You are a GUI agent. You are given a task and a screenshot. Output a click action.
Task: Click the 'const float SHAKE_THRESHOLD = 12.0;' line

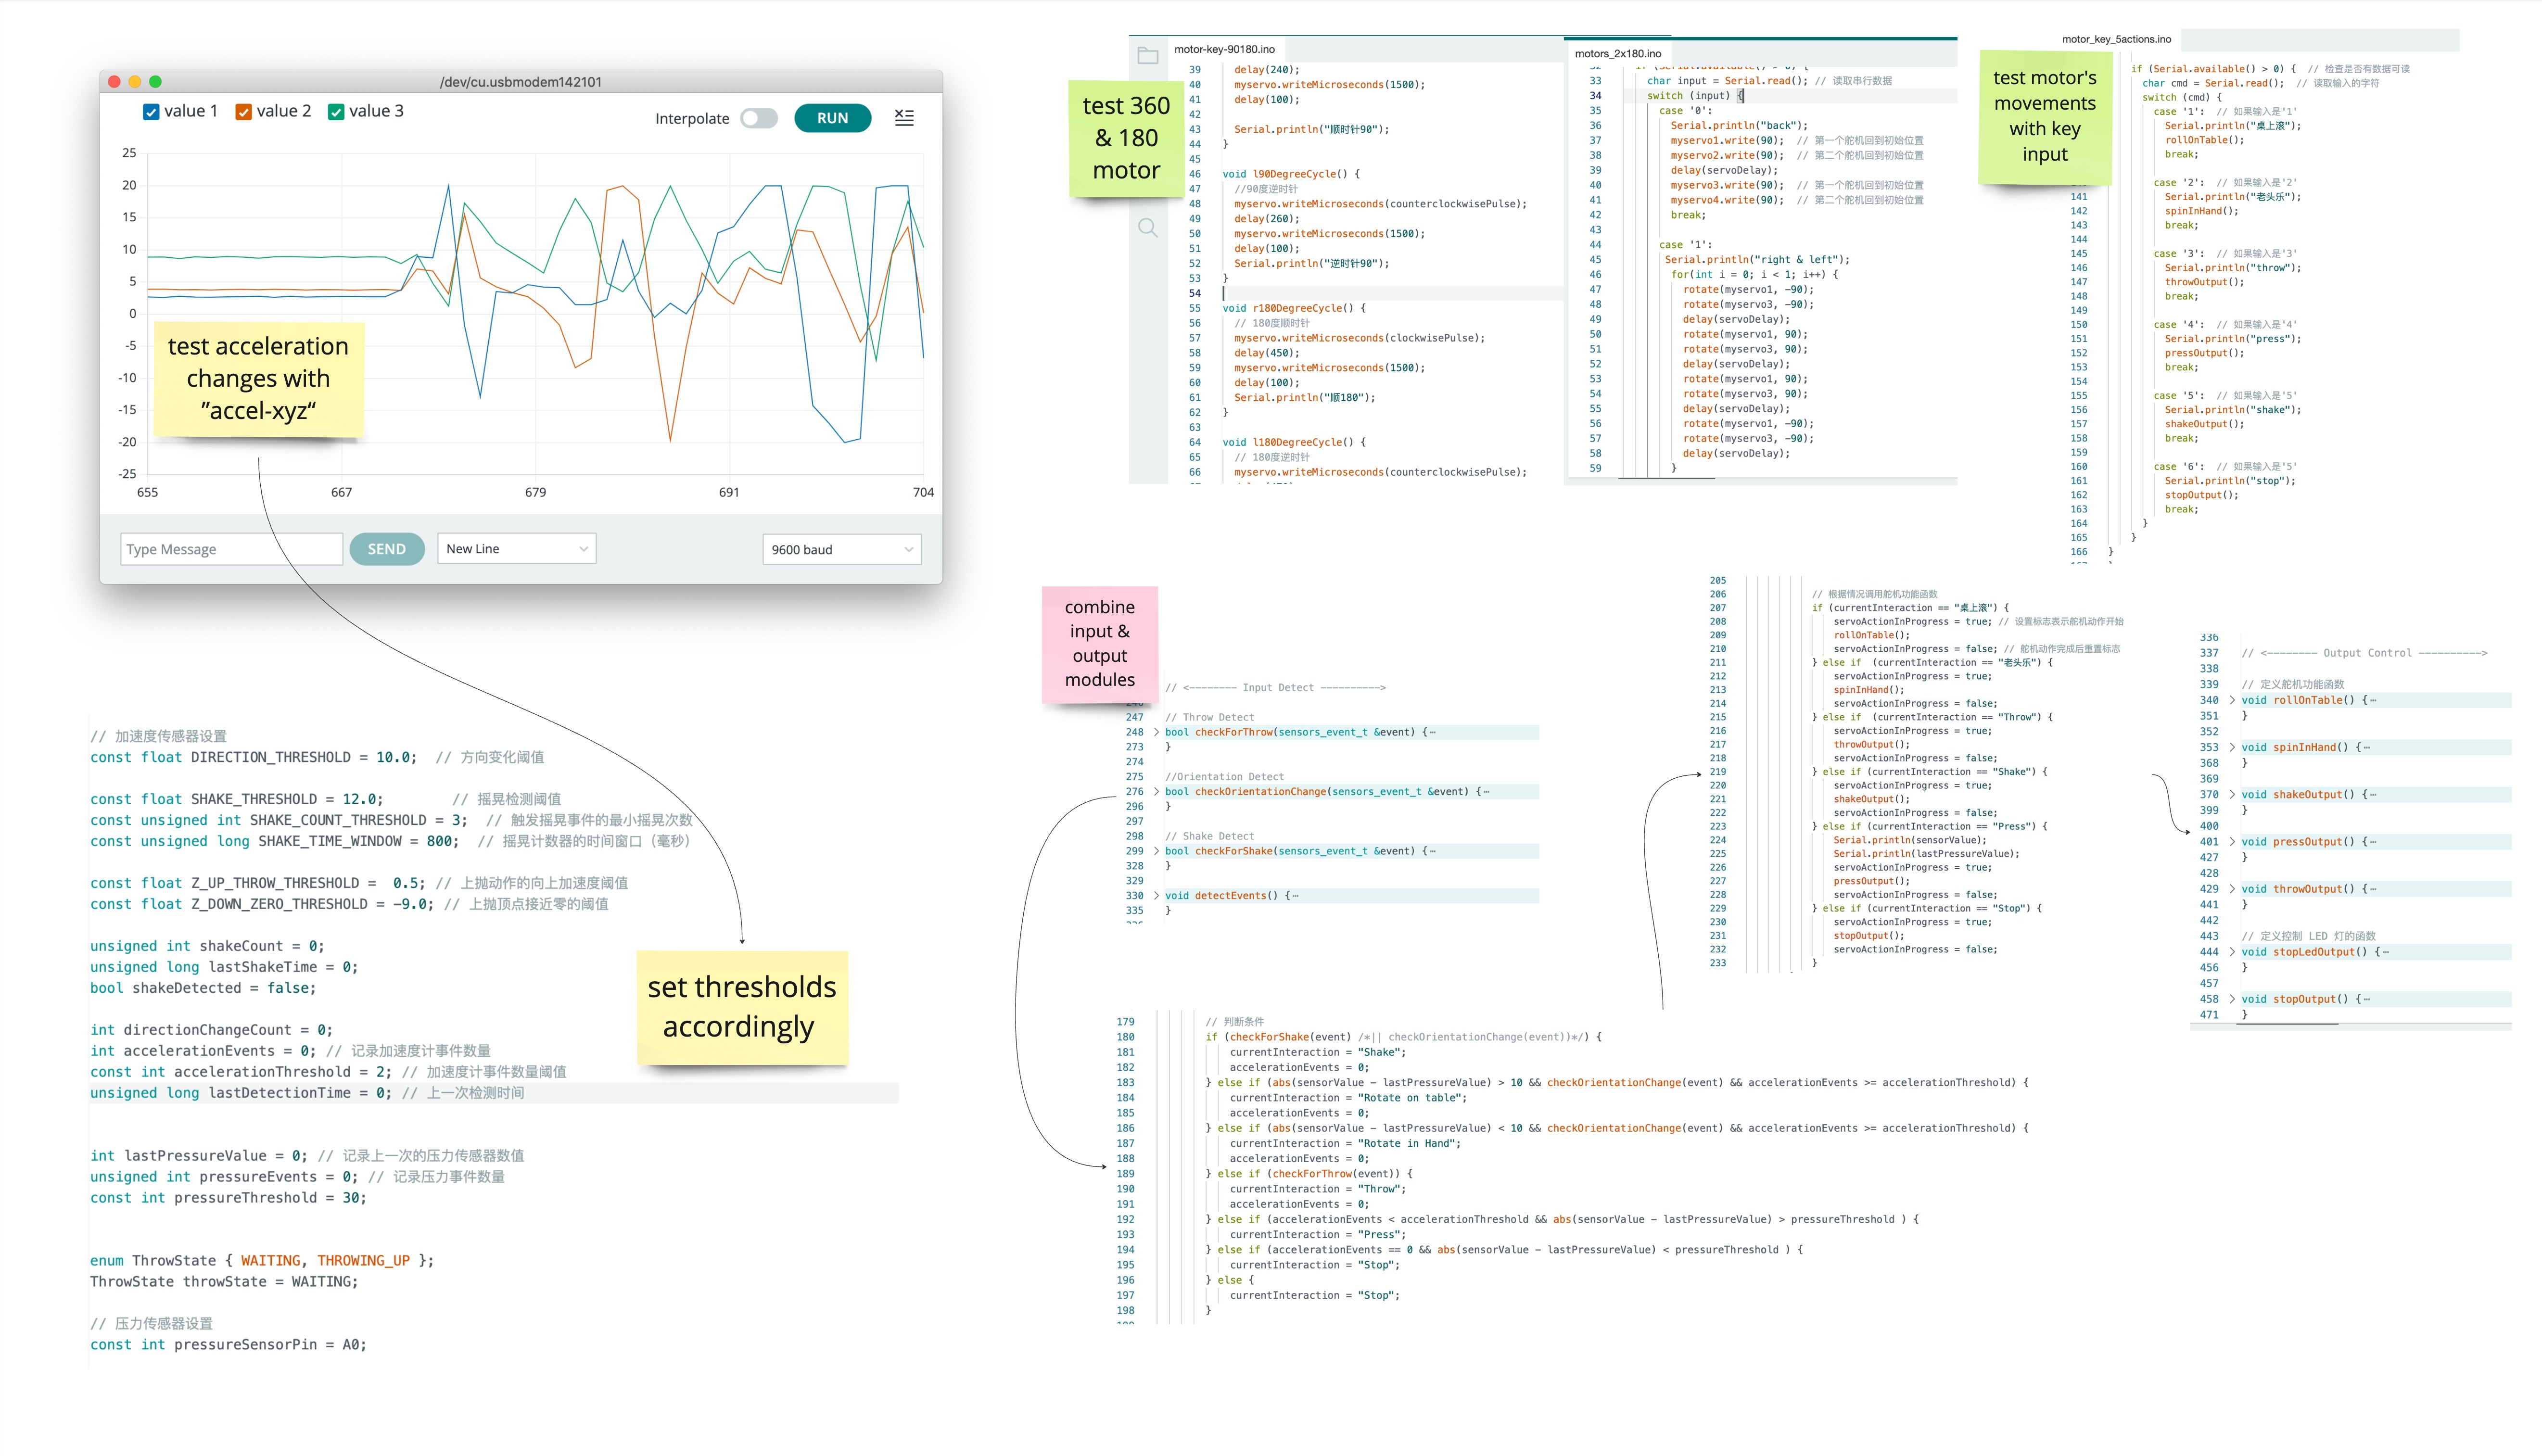click(x=237, y=799)
